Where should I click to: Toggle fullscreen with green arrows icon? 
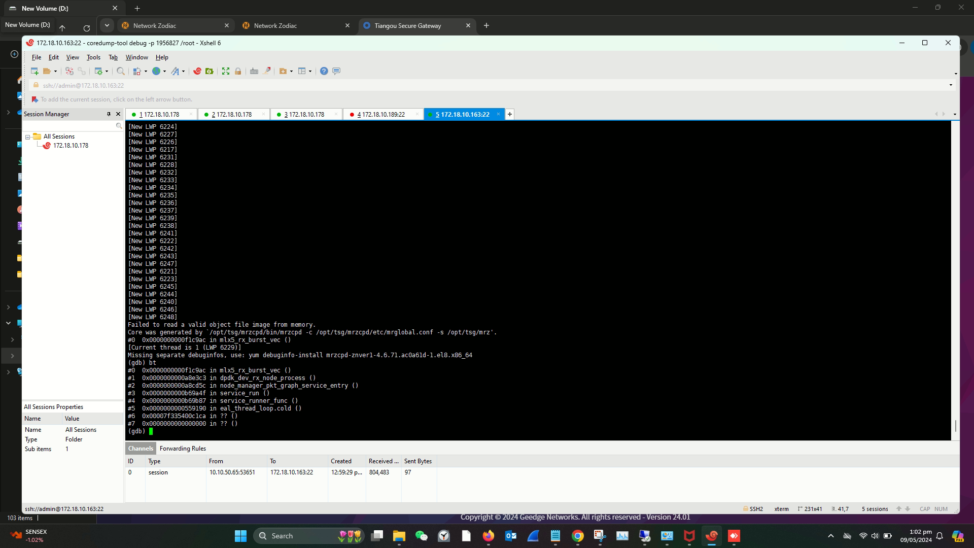click(x=226, y=71)
